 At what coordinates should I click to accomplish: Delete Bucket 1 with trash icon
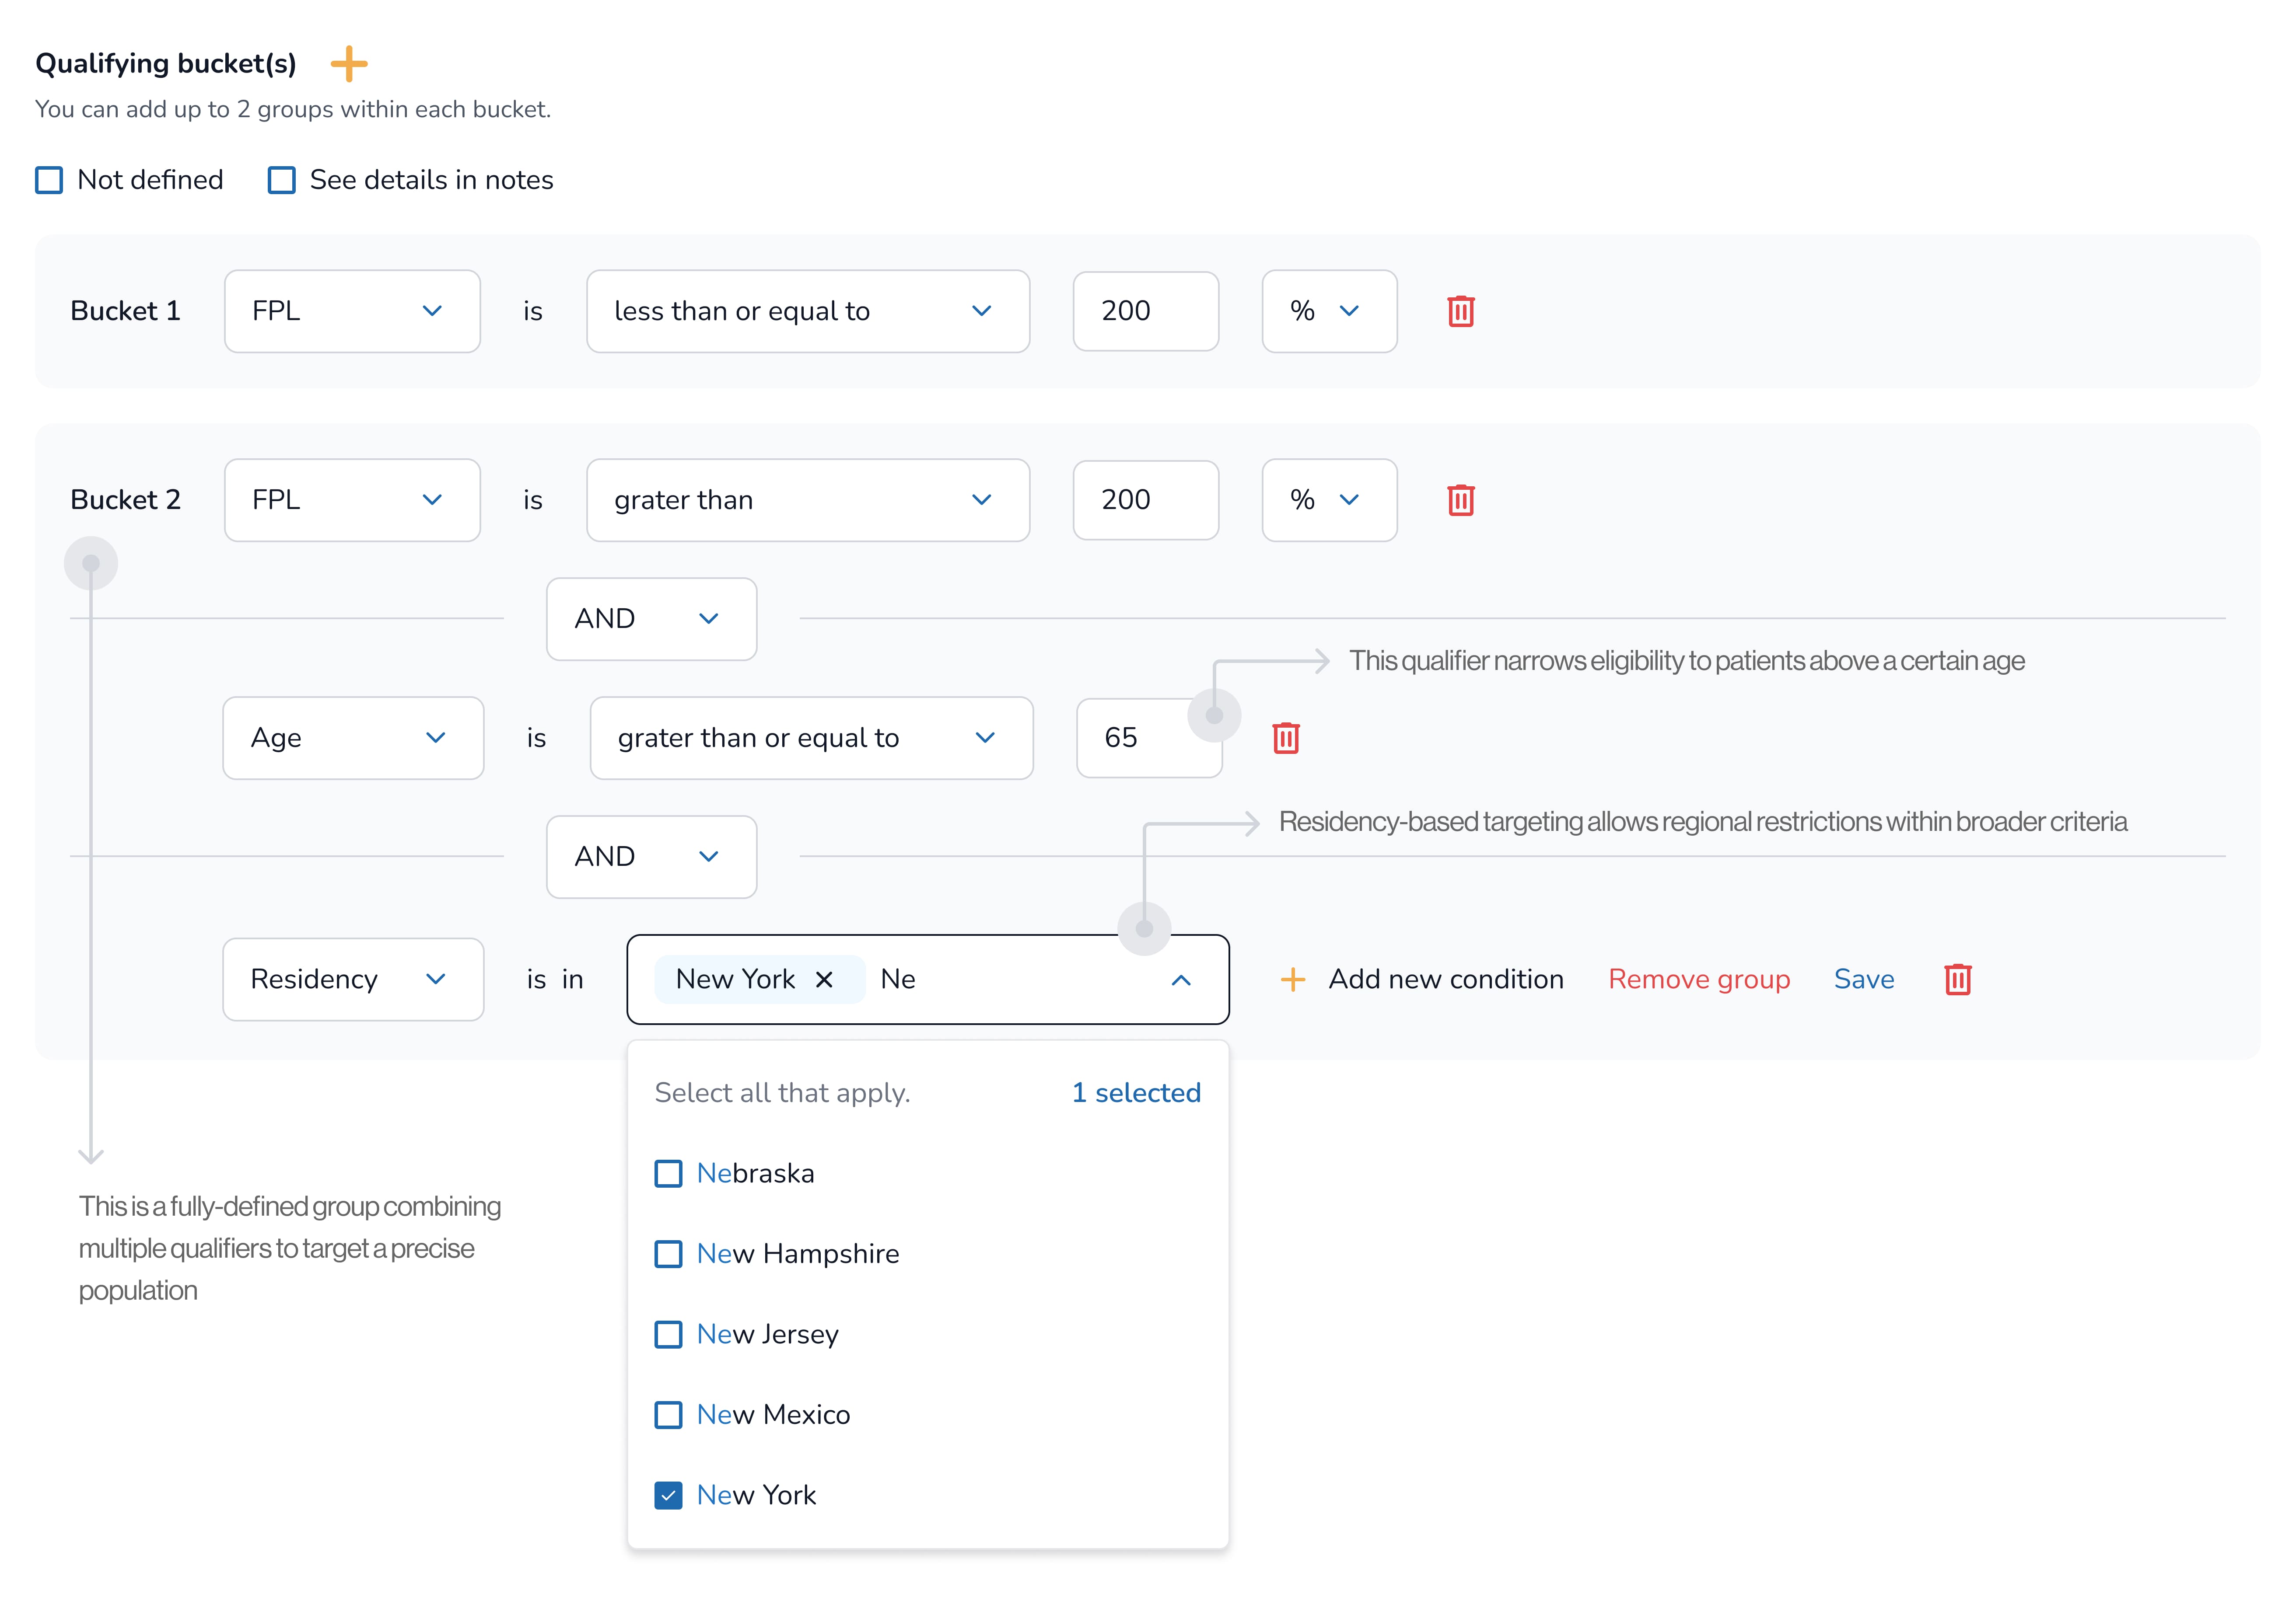1460,311
